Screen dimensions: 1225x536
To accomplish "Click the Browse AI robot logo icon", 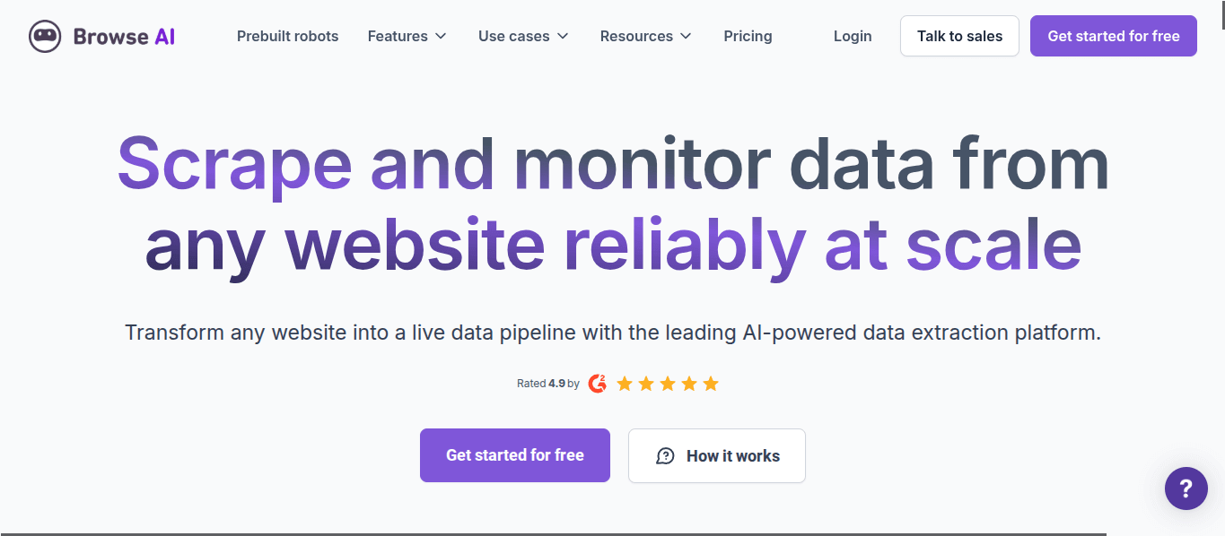I will tap(45, 37).
